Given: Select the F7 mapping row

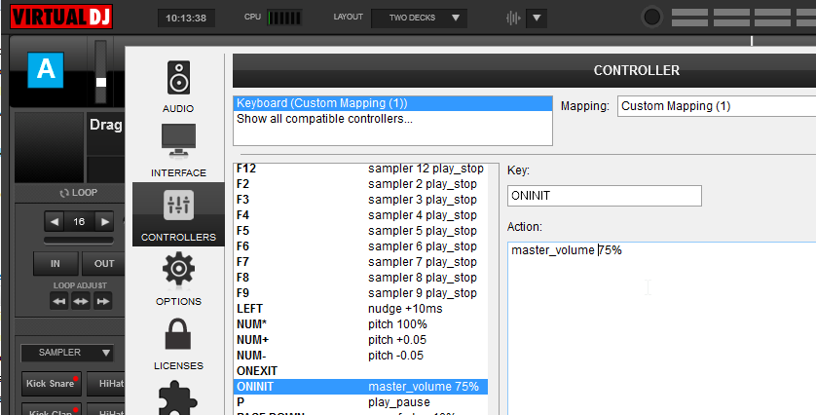Looking at the screenshot, I should coord(360,262).
